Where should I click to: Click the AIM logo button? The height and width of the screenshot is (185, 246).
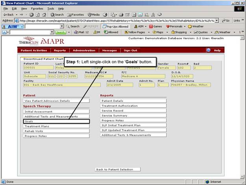pos(13,26)
